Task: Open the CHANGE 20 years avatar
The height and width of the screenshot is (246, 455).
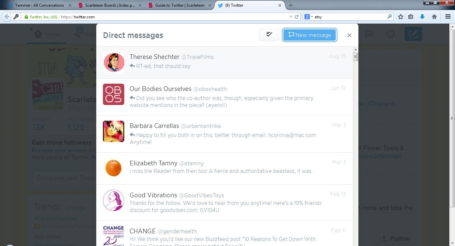Action: [114, 236]
